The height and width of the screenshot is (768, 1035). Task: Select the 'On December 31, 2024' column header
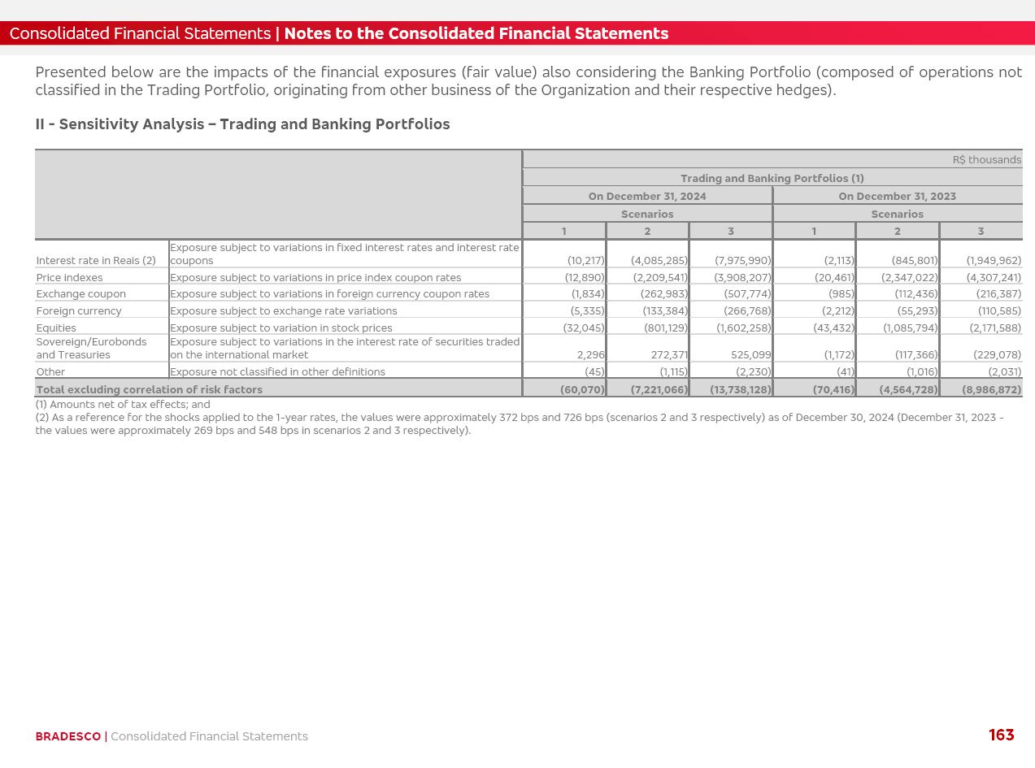point(646,196)
